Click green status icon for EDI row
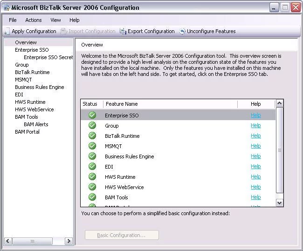The height and width of the screenshot is (251, 303). pyautogui.click(x=92, y=166)
